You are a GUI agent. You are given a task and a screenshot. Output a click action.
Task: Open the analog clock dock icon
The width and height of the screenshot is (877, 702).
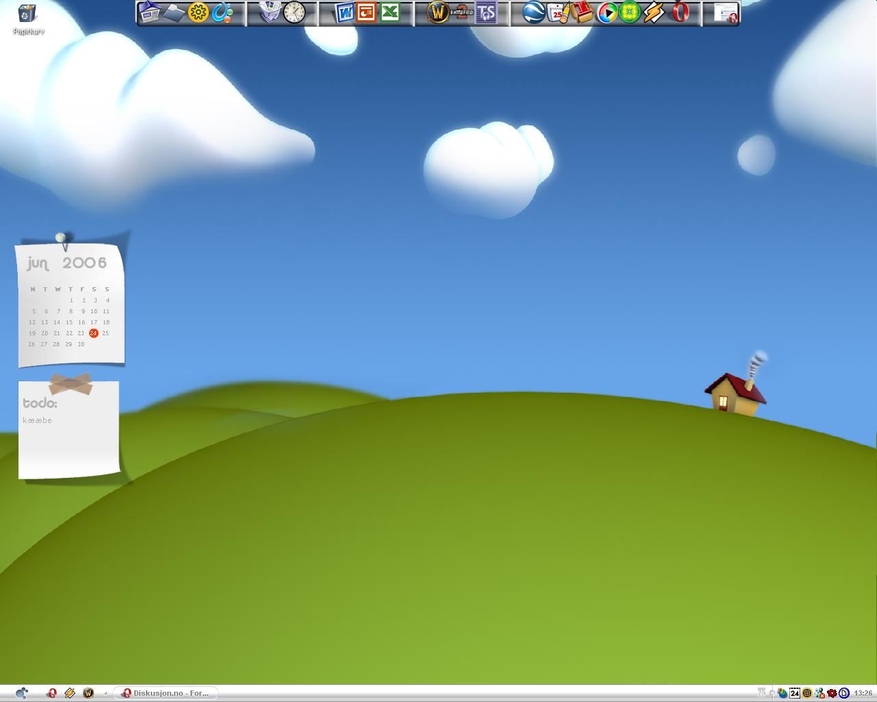[295, 12]
